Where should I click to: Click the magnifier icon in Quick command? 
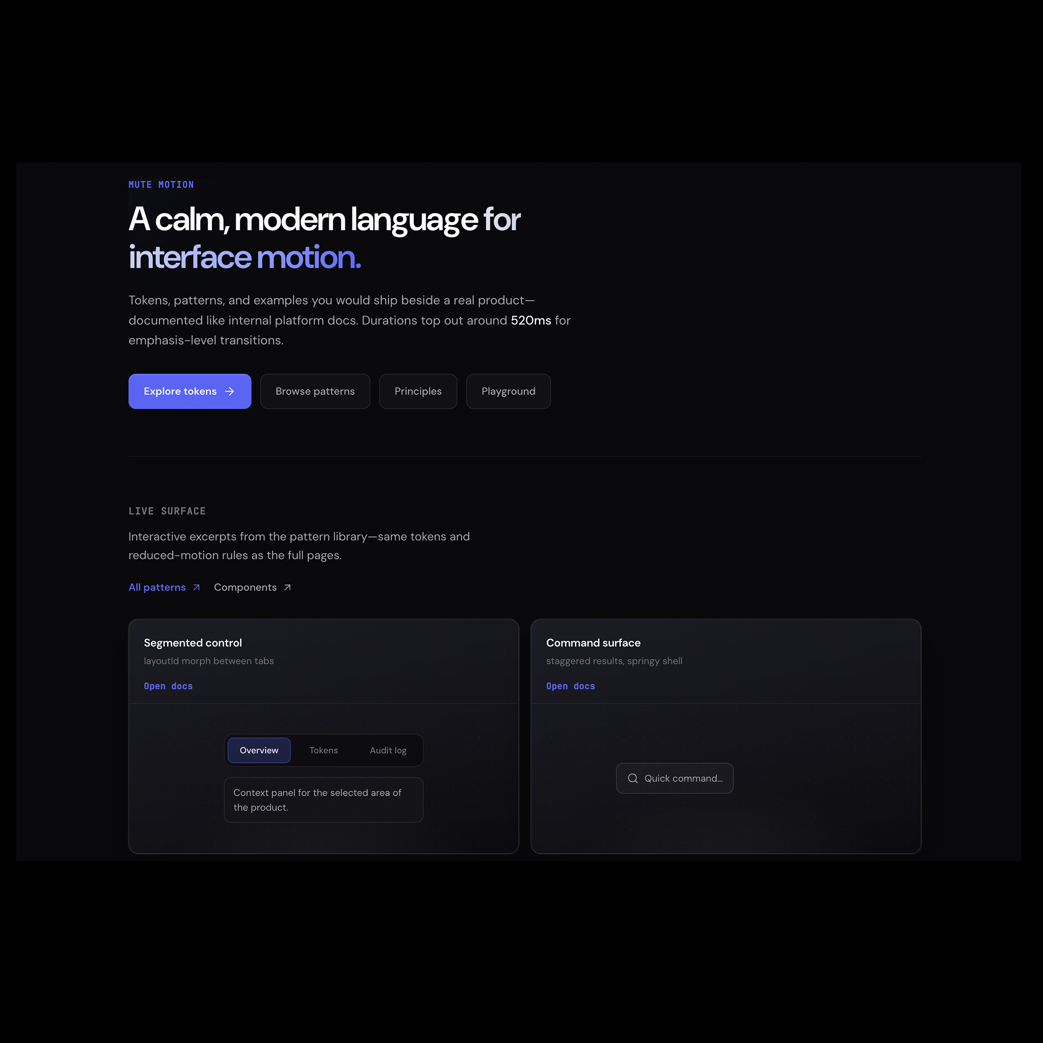(x=633, y=778)
